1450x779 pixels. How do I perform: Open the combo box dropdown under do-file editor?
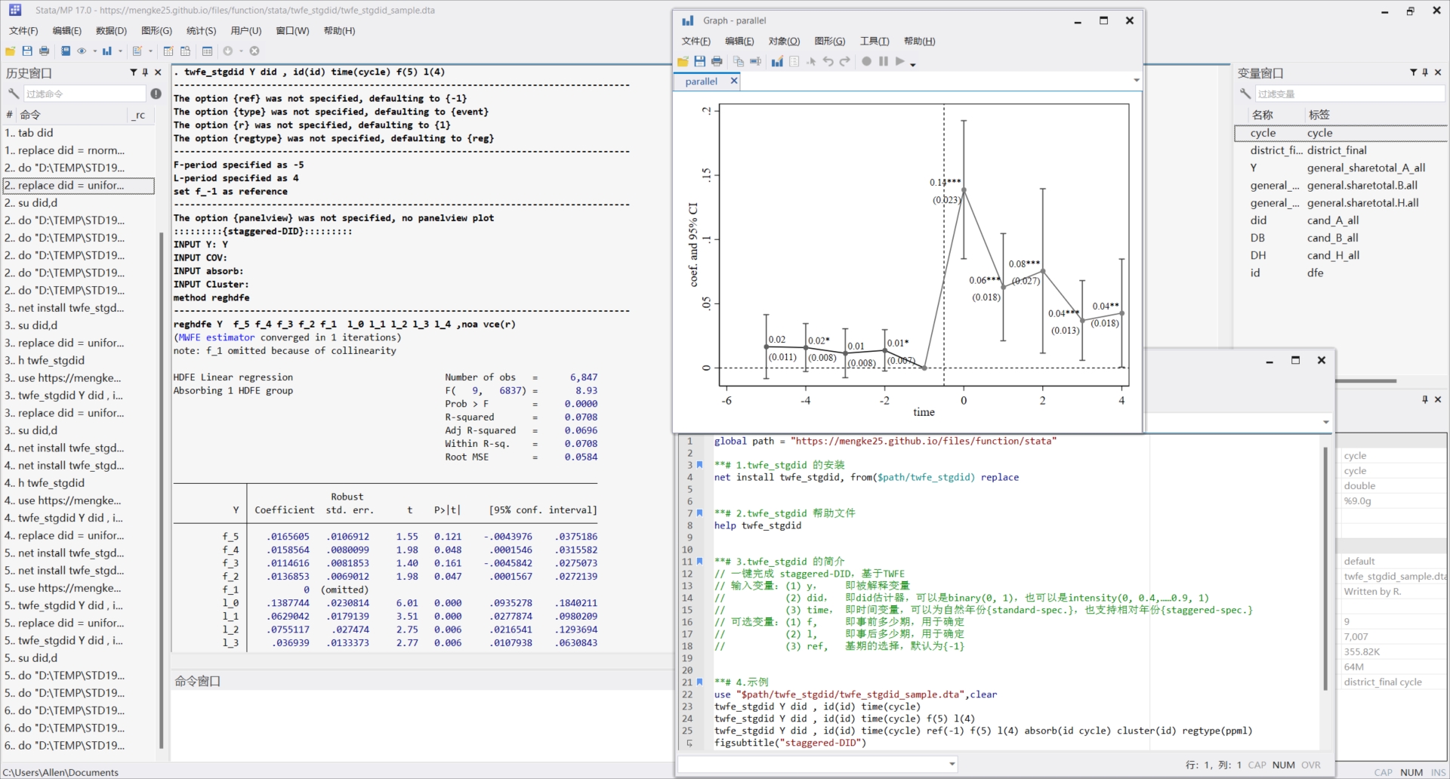952,764
